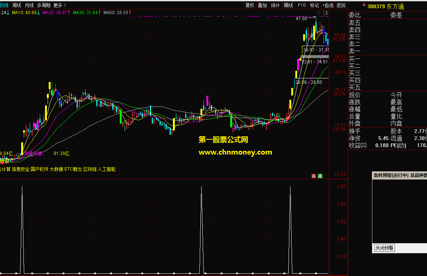This screenshot has width=427, height=276.
Task: Click the 委比 label
Action: tap(354, 15)
